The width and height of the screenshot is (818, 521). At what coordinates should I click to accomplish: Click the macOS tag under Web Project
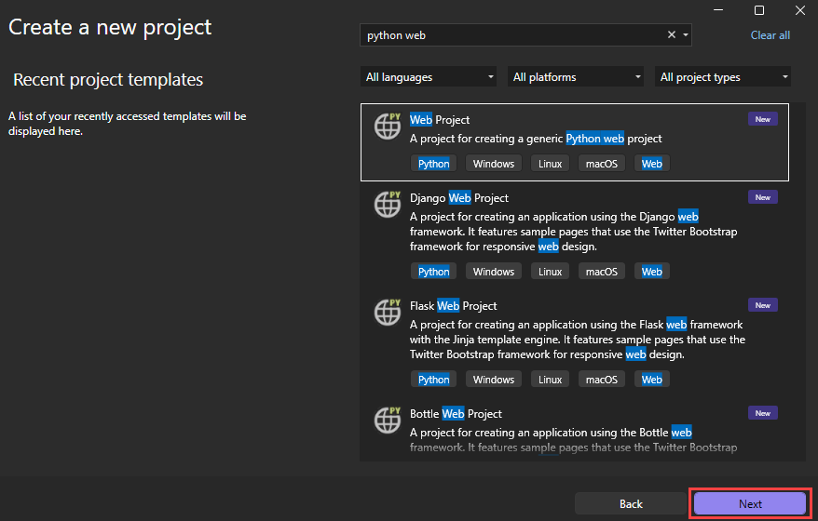point(602,164)
